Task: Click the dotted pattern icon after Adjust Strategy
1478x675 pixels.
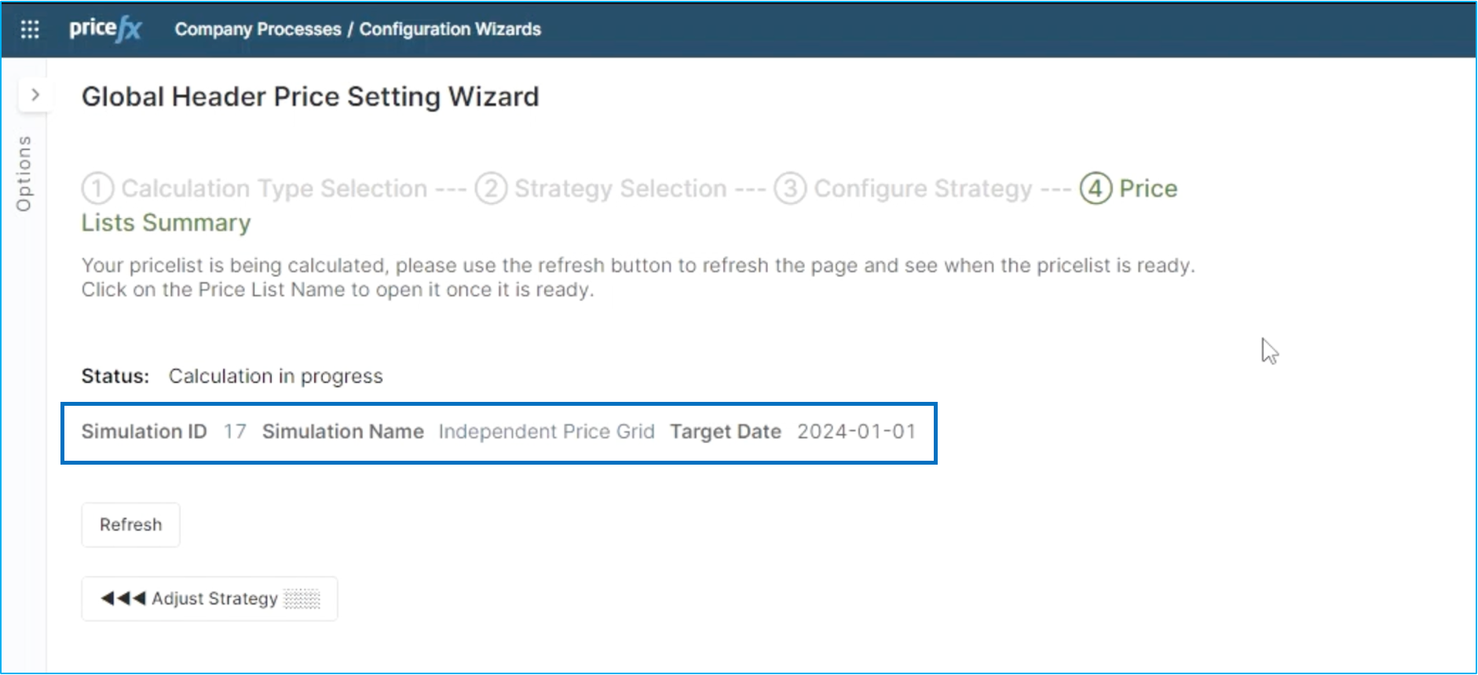Action: (x=302, y=600)
